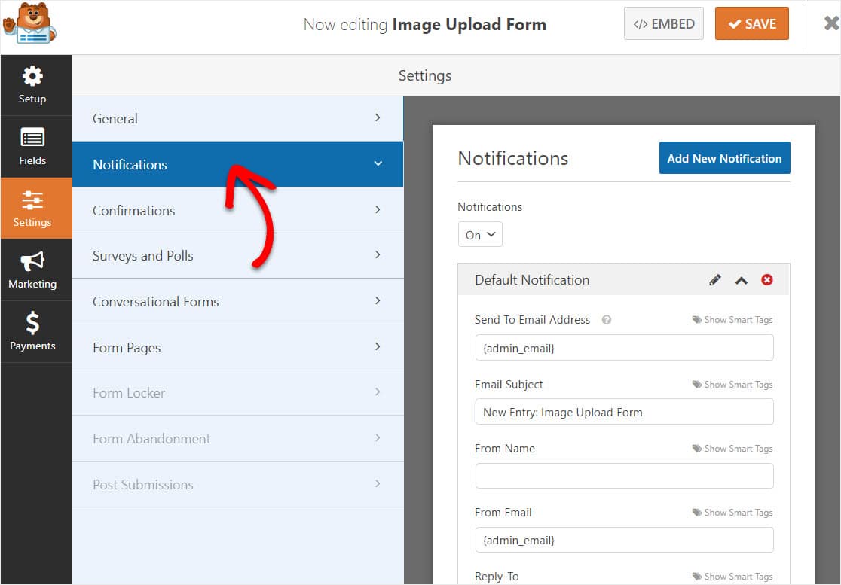Collapse chevron on Notifications row
841x585 pixels.
378,163
